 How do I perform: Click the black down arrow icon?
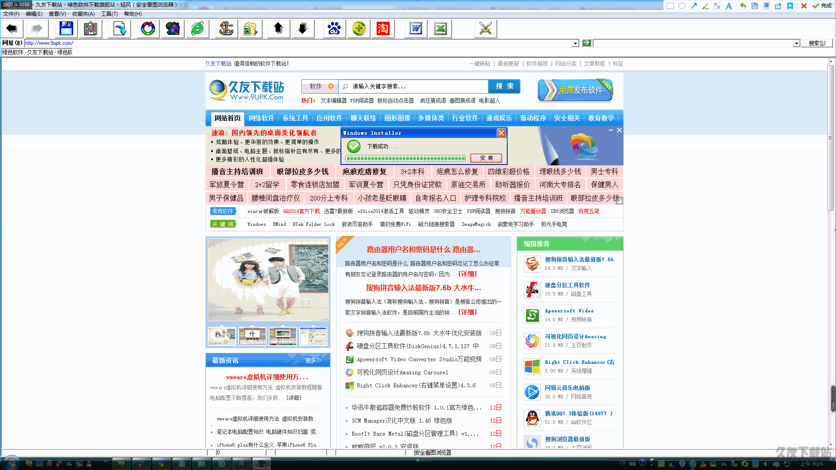(303, 29)
